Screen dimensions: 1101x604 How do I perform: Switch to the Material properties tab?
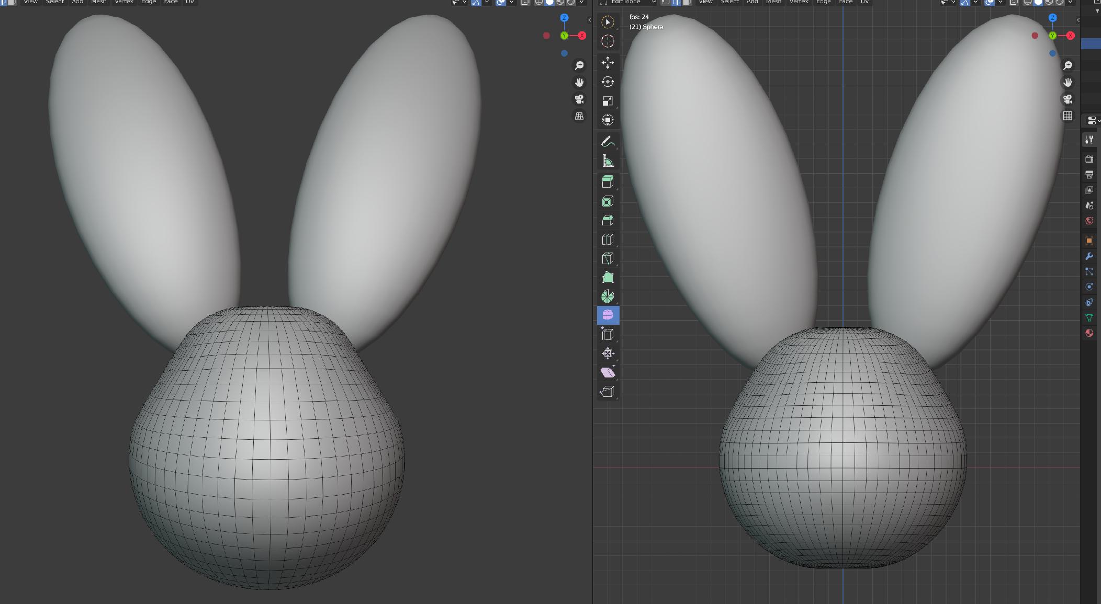(1089, 333)
